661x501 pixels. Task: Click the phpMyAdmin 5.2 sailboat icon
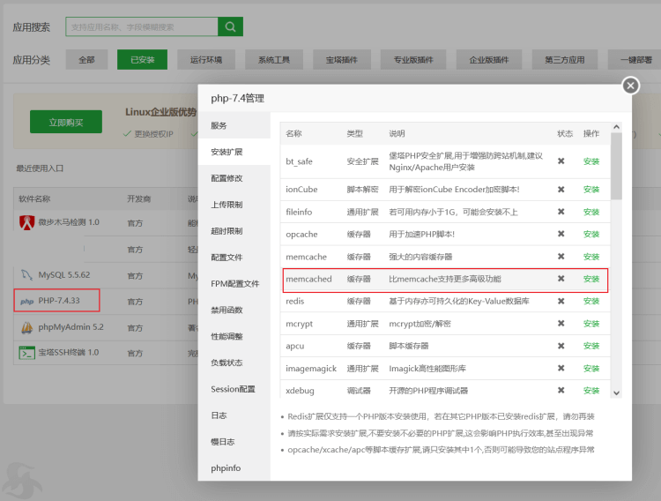(x=27, y=327)
